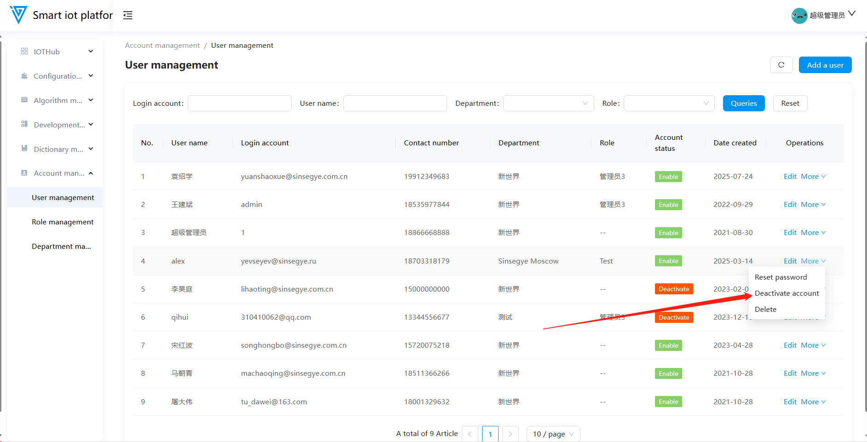Screen dimensions: 867x442
Task: Open the Role filter dropdown
Action: tap(669, 103)
